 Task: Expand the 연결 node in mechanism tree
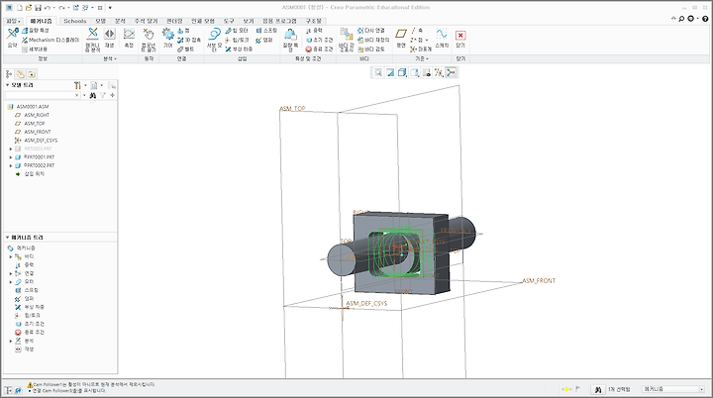tap(11, 274)
